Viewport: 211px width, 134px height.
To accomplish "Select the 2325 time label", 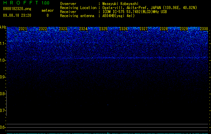I will point(103,29).
